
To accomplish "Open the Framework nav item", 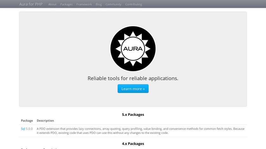I will (x=84, y=4).
